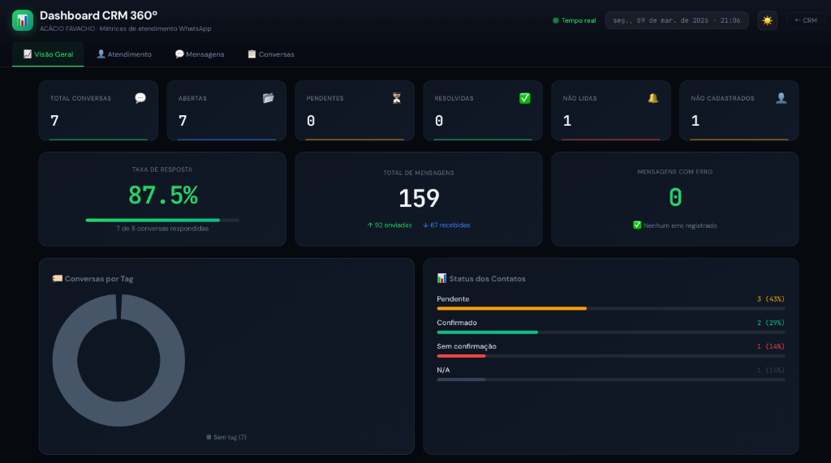Click the Dashboard CRM 360° logo icon
This screenshot has height=463, width=831.
(22, 20)
